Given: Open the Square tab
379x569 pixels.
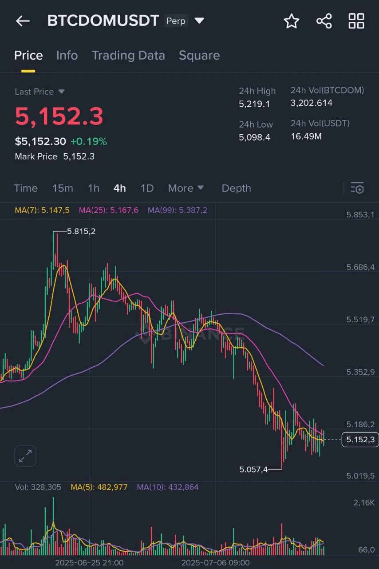Looking at the screenshot, I should (x=199, y=56).
